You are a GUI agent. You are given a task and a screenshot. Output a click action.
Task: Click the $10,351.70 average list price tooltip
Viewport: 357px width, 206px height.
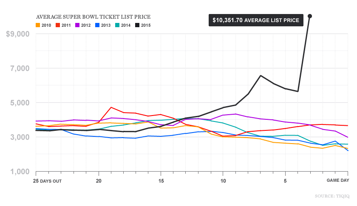point(255,20)
